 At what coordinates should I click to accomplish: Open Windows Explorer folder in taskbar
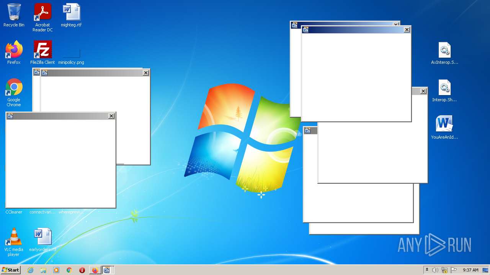[x=43, y=270]
